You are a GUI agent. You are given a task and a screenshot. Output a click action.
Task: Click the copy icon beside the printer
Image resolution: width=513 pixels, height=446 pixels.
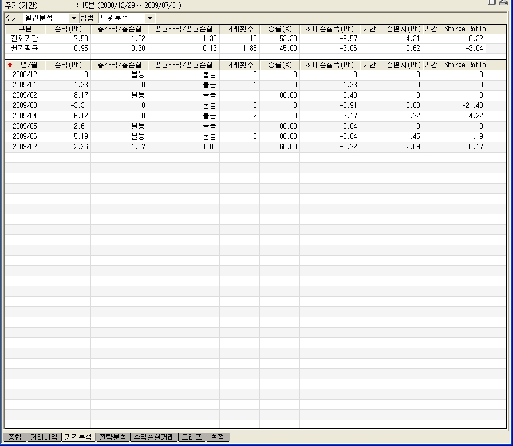(x=492, y=2)
